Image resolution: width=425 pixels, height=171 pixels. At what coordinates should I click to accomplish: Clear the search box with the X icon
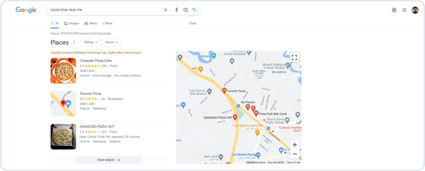tap(166, 10)
